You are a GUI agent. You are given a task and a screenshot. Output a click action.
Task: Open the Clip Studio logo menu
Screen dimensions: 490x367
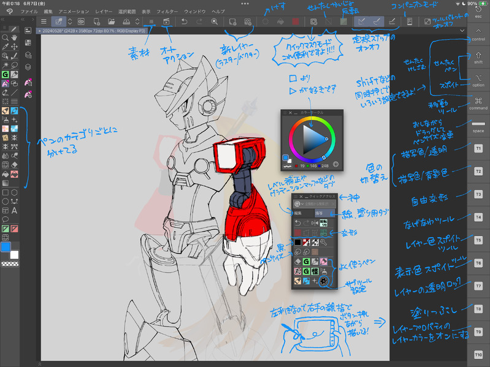tap(9, 12)
